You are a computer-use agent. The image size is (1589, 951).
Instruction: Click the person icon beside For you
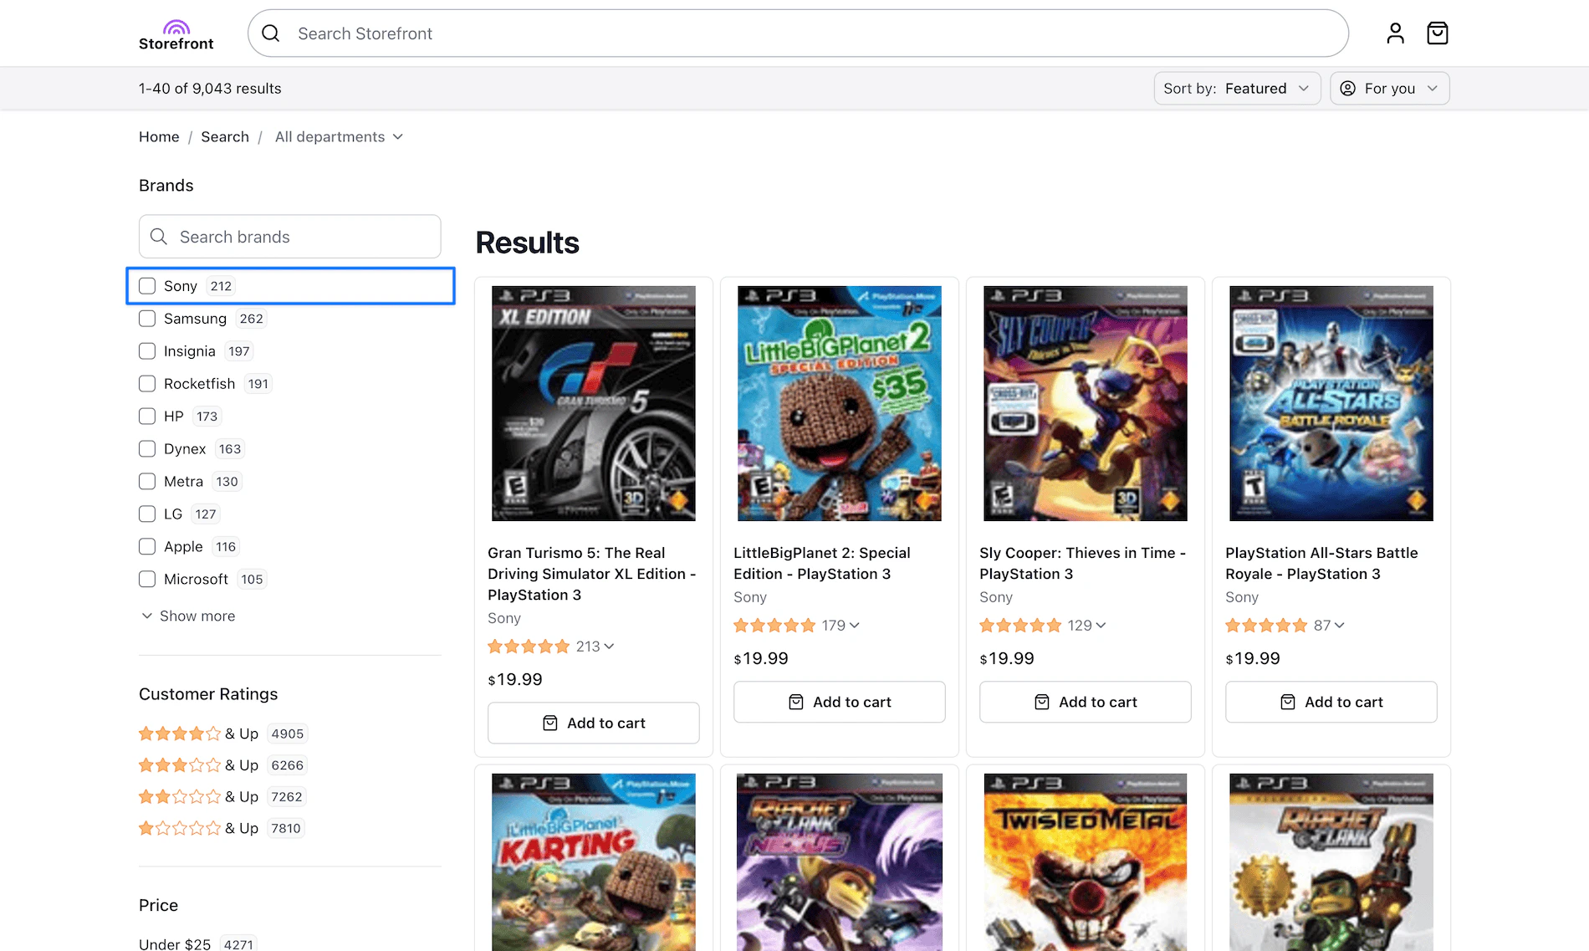pos(1347,88)
